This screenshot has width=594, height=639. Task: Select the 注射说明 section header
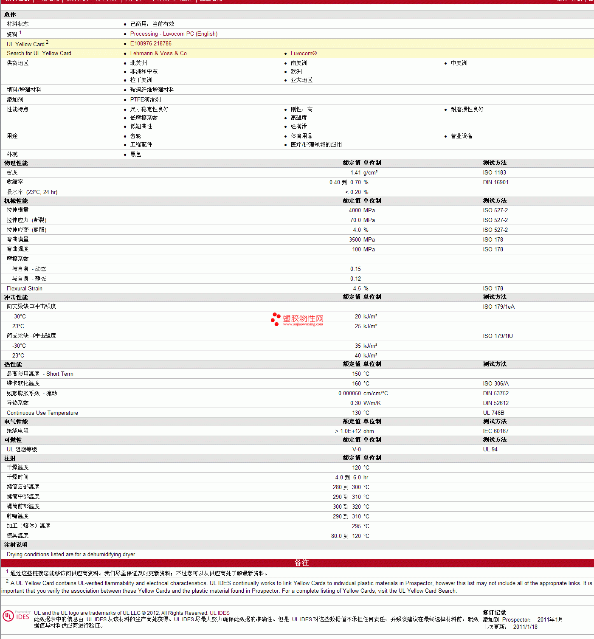point(16,545)
